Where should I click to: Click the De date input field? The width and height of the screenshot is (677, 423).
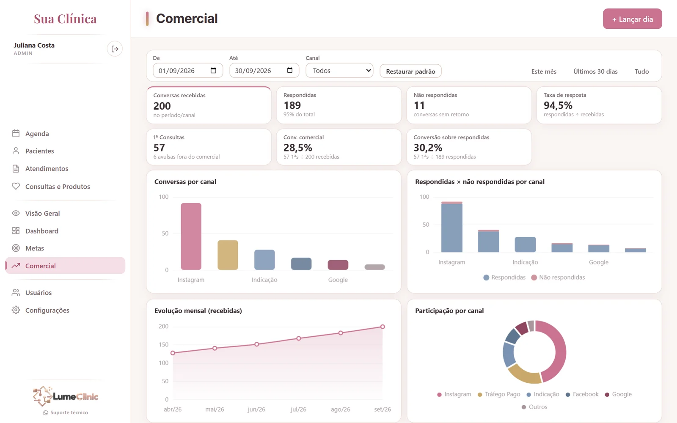point(187,71)
